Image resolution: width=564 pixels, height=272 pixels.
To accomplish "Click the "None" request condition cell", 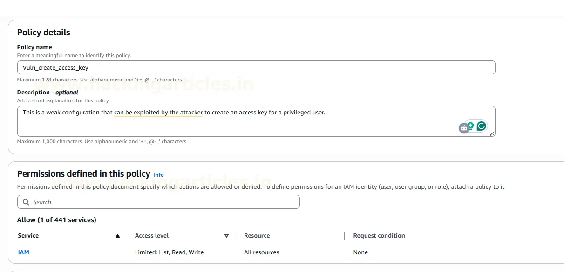I will [360, 252].
